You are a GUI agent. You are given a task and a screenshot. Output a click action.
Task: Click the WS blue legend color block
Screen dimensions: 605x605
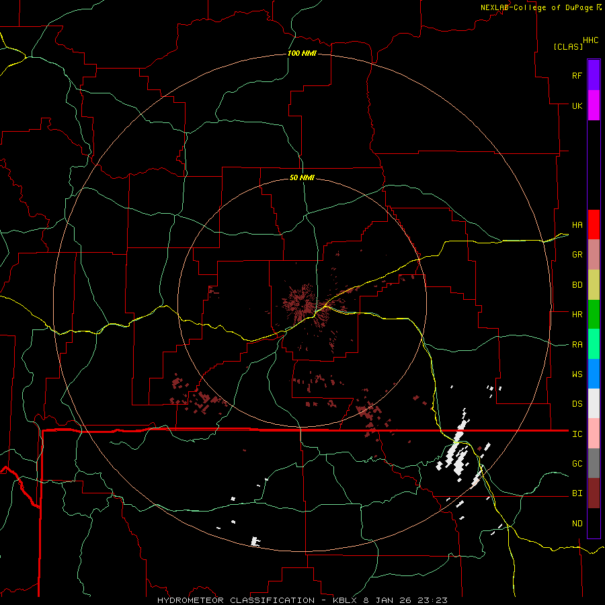594,374
